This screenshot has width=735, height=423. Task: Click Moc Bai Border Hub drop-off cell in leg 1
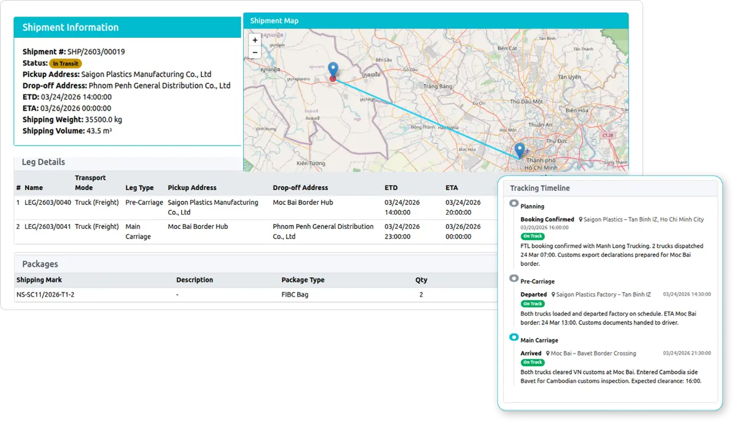coord(303,203)
